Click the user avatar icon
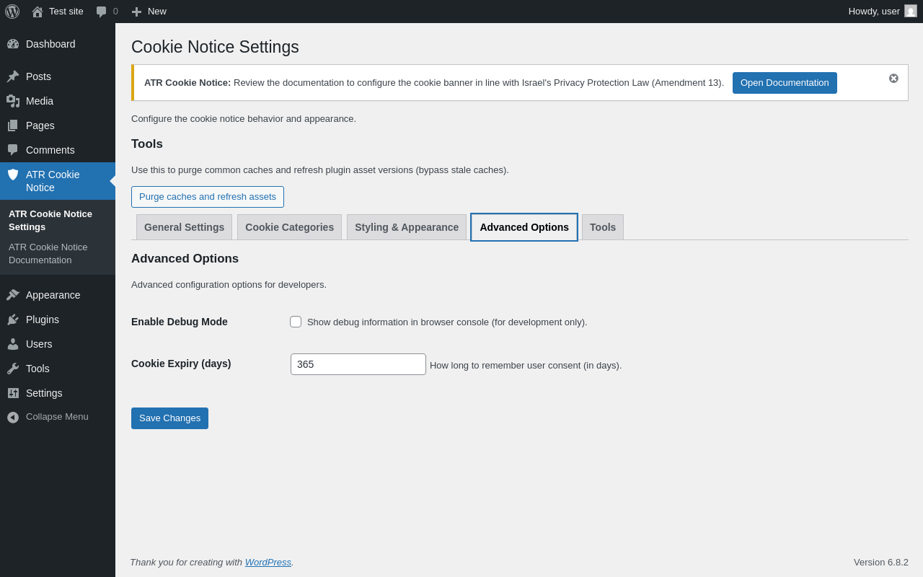This screenshot has width=923, height=577. 911,11
